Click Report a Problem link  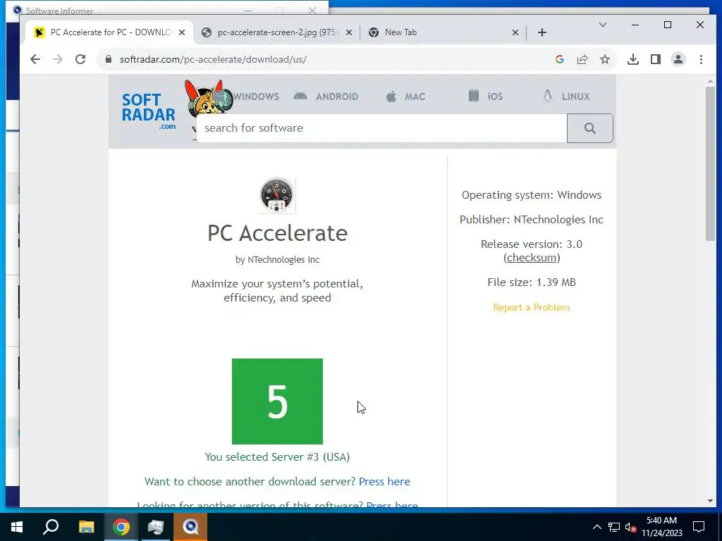pyautogui.click(x=532, y=307)
